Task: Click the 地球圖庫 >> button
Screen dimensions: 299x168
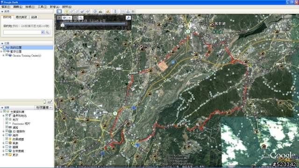Action: 44,108
